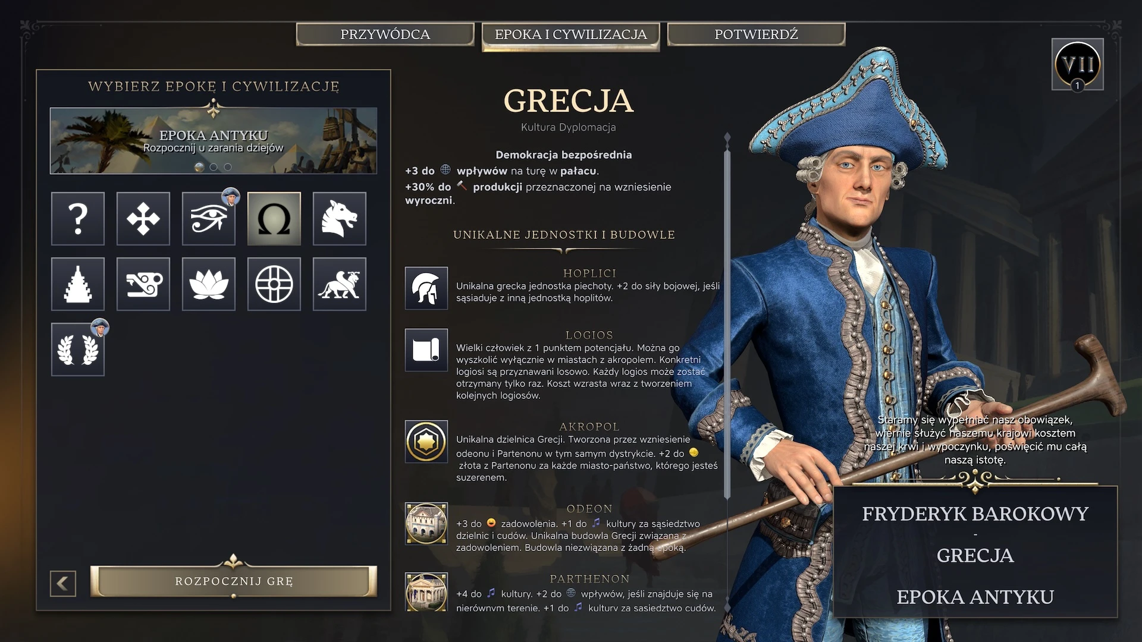Pick the winged lion civilization icon
Viewport: 1142px width, 642px height.
click(x=340, y=284)
